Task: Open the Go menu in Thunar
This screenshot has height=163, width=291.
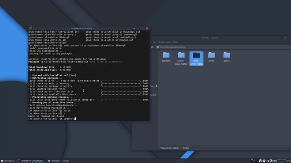Action: (155, 42)
